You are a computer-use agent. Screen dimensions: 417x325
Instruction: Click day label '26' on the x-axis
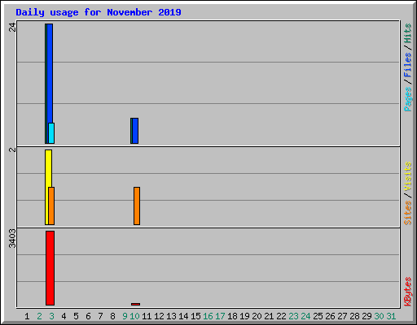330,316
